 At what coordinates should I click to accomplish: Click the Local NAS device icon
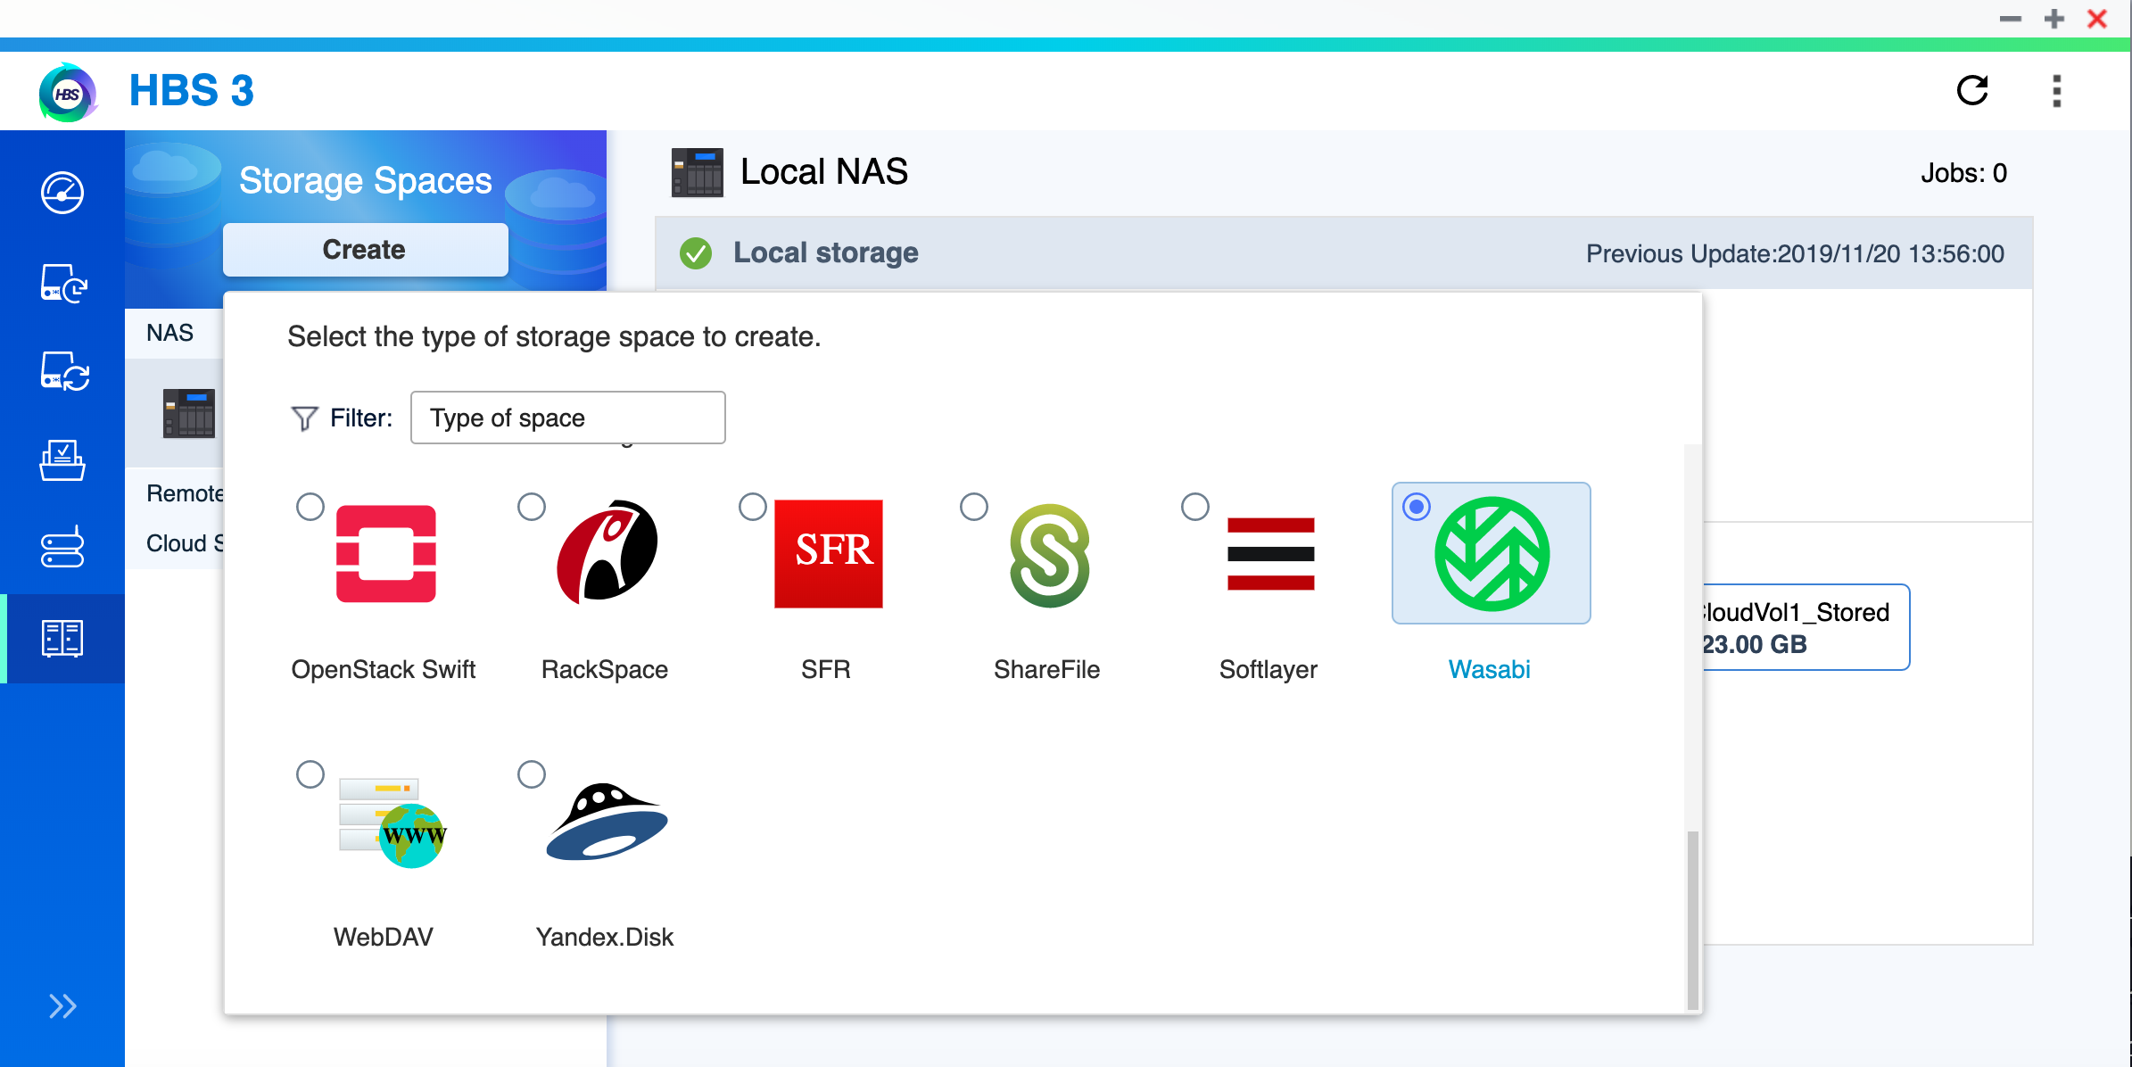coord(698,173)
